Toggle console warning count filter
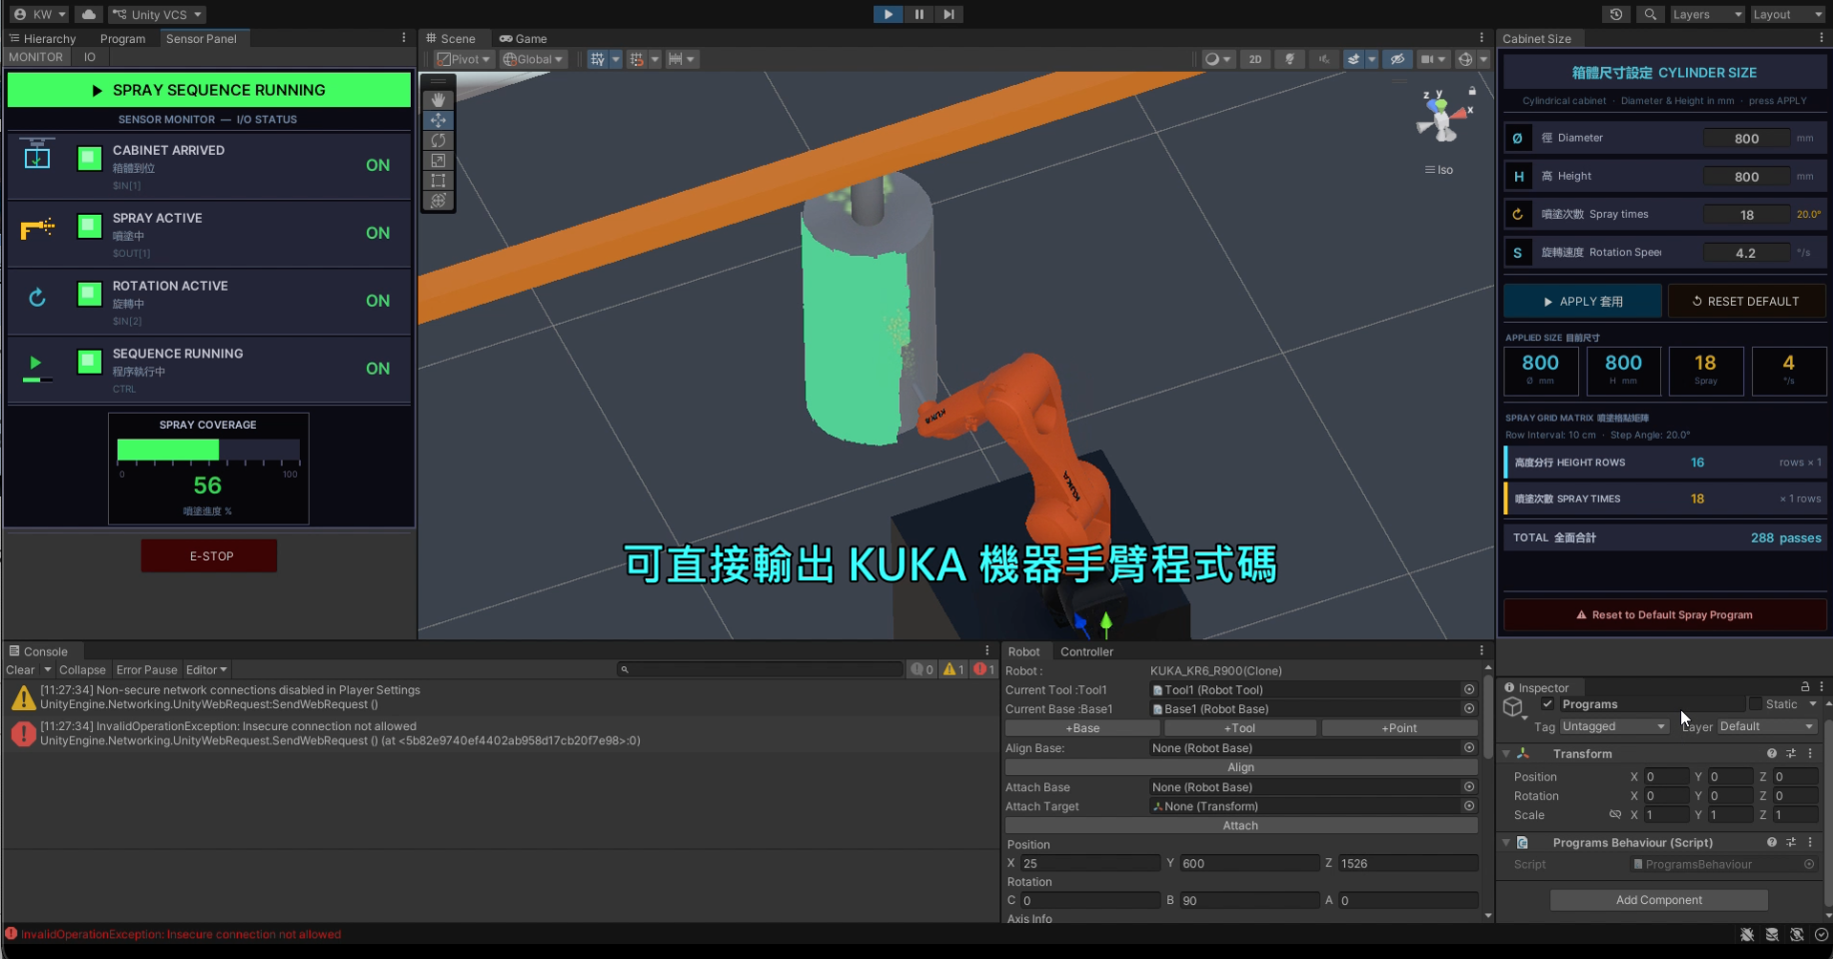Image resolution: width=1833 pixels, height=959 pixels. click(952, 670)
